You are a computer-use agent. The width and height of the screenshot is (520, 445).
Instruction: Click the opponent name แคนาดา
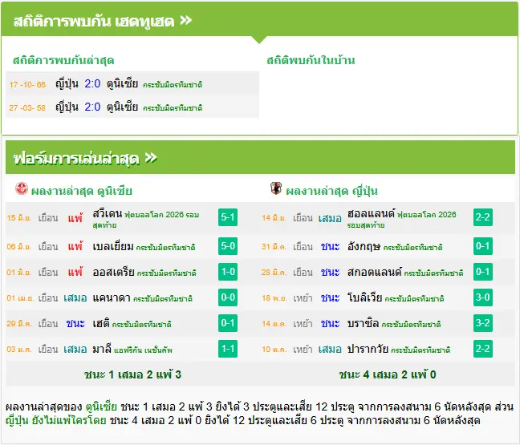point(112,298)
